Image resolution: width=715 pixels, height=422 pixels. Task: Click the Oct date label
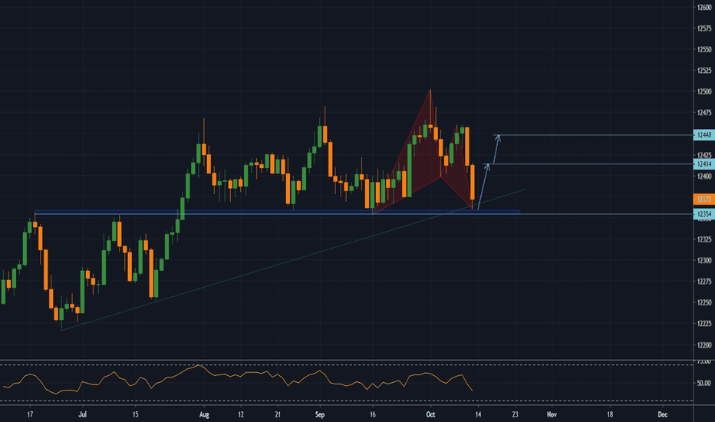[x=430, y=414]
